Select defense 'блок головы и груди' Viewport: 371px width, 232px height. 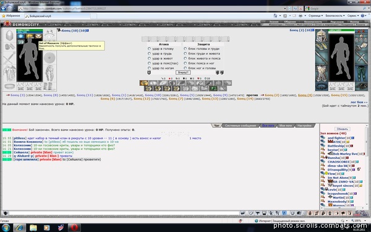[185, 48]
